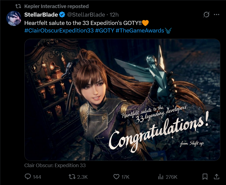The height and width of the screenshot is (185, 226).
Task: Open the Congratulations image attachment
Action: click(x=122, y=100)
